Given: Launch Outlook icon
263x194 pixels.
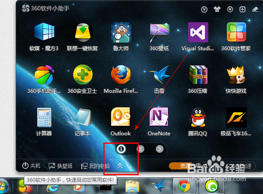Looking at the screenshot, I should [120, 116].
